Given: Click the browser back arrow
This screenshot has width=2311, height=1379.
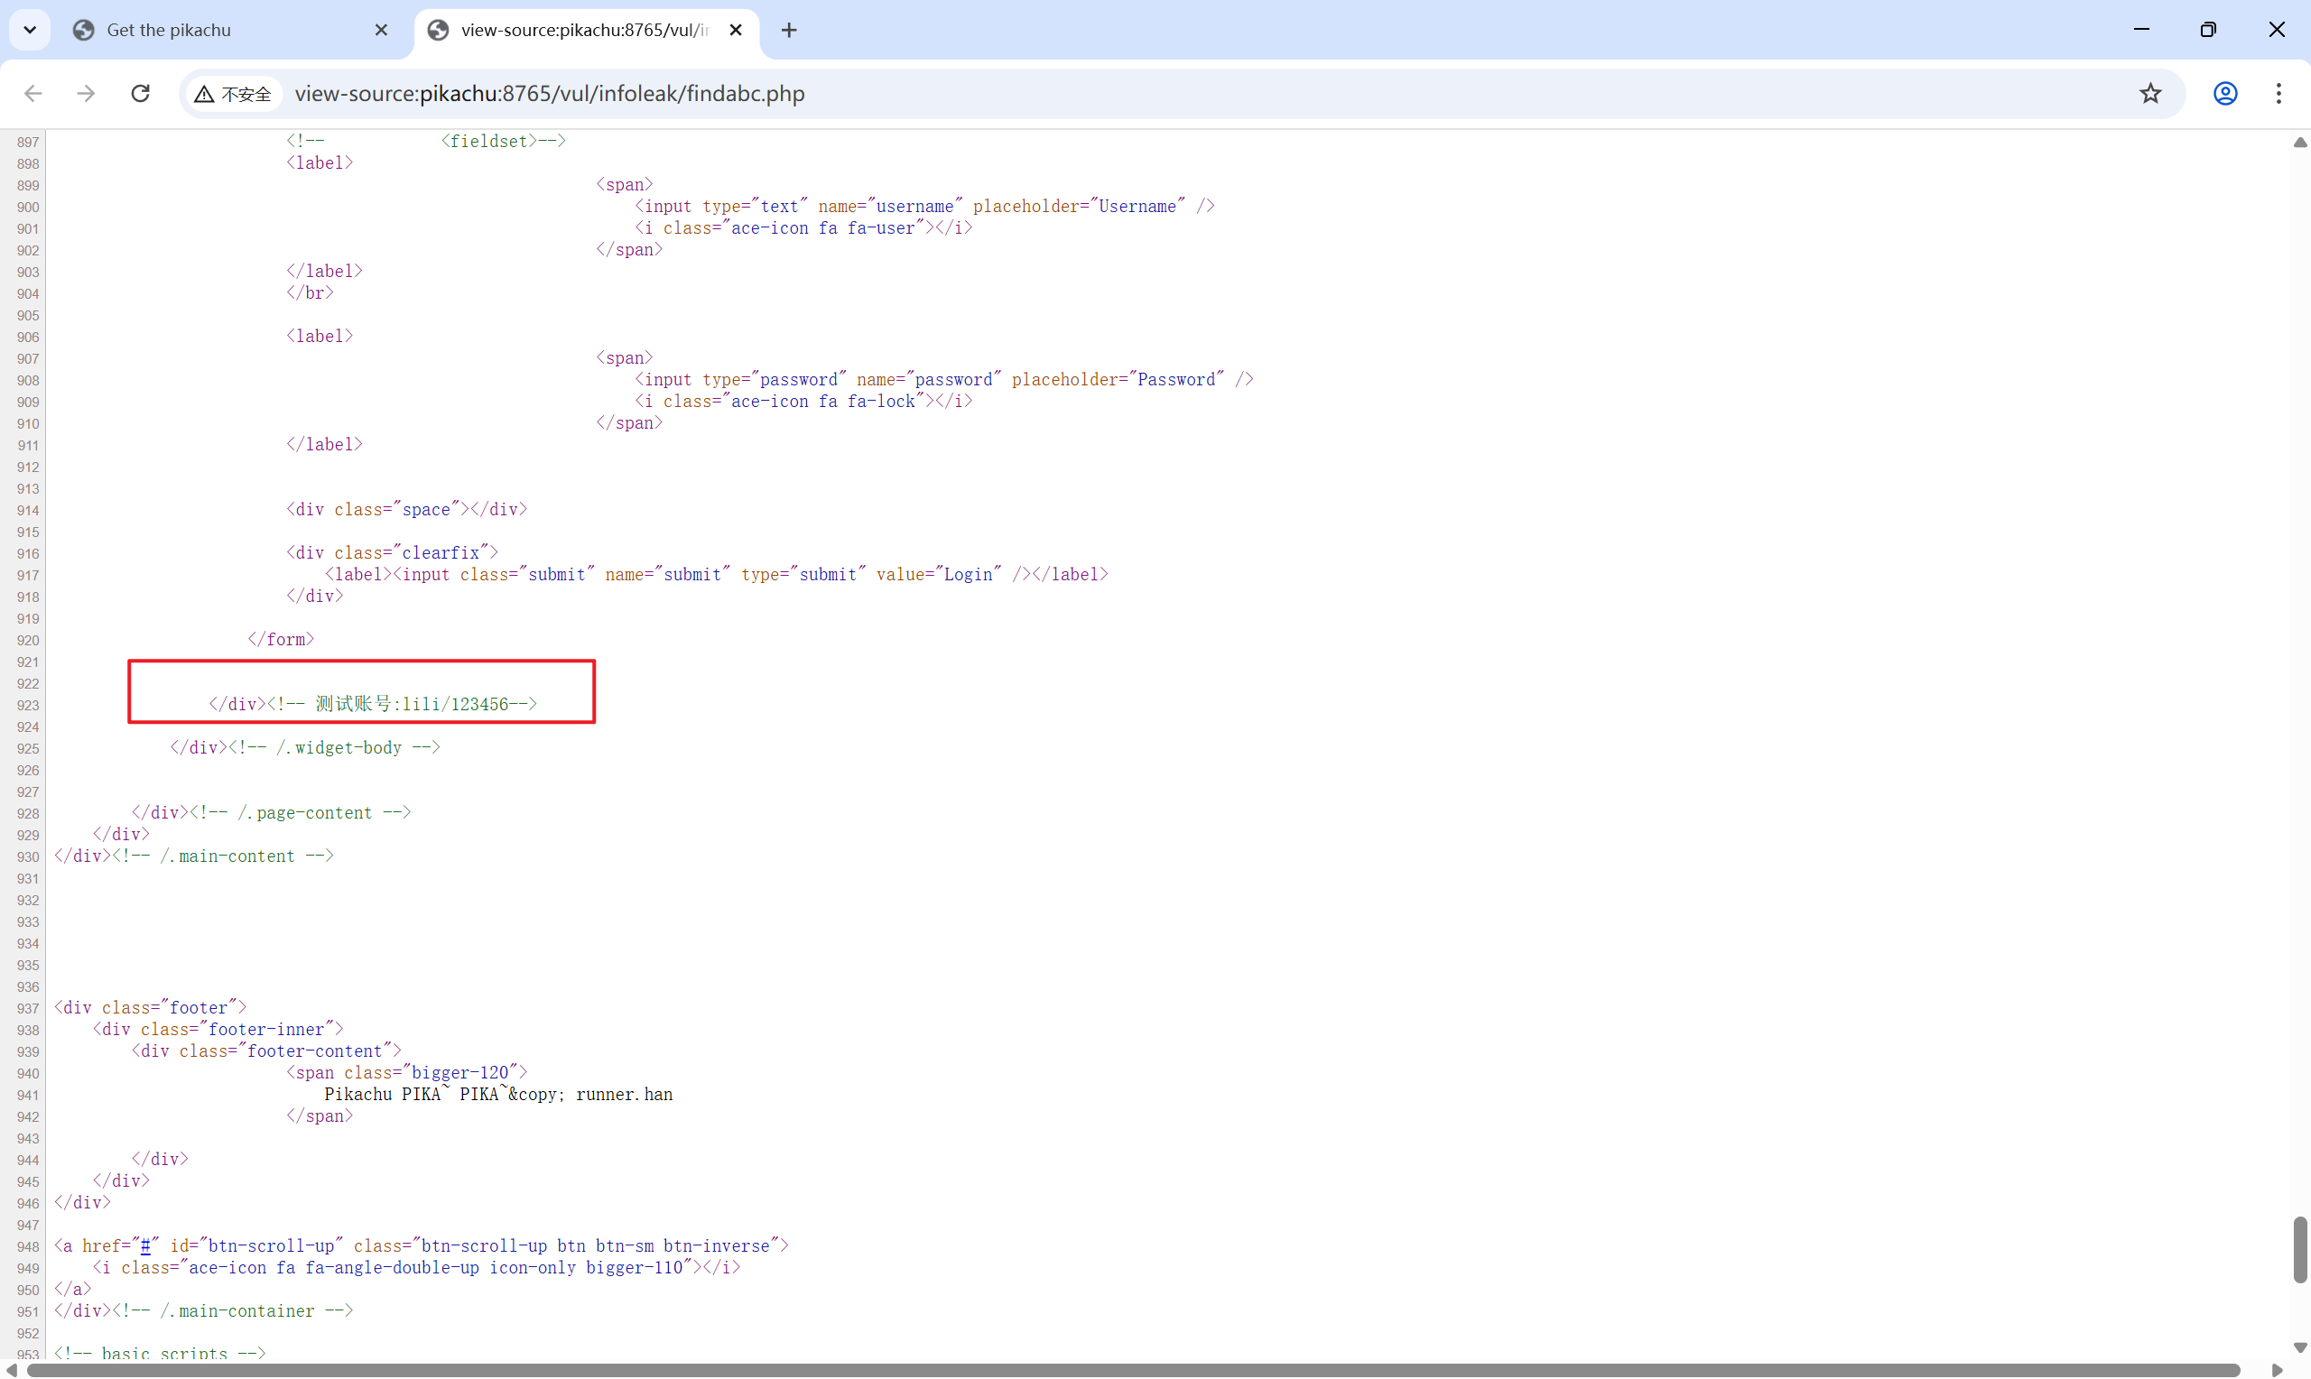Looking at the screenshot, I should click(33, 94).
